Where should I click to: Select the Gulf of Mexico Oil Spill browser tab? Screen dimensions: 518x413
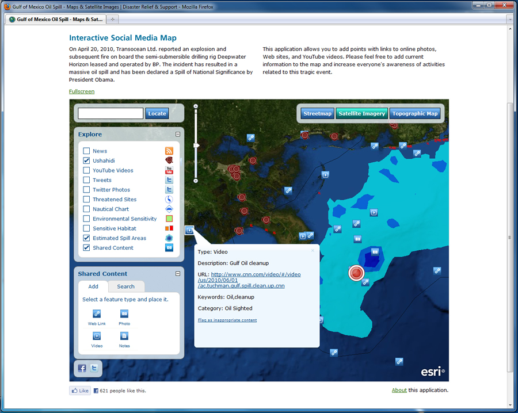click(56, 20)
